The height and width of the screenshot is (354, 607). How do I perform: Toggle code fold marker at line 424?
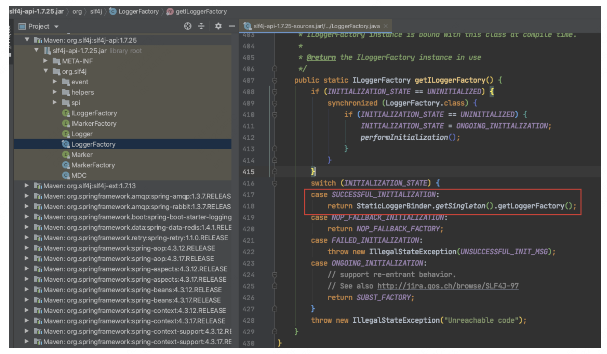pyautogui.click(x=274, y=275)
